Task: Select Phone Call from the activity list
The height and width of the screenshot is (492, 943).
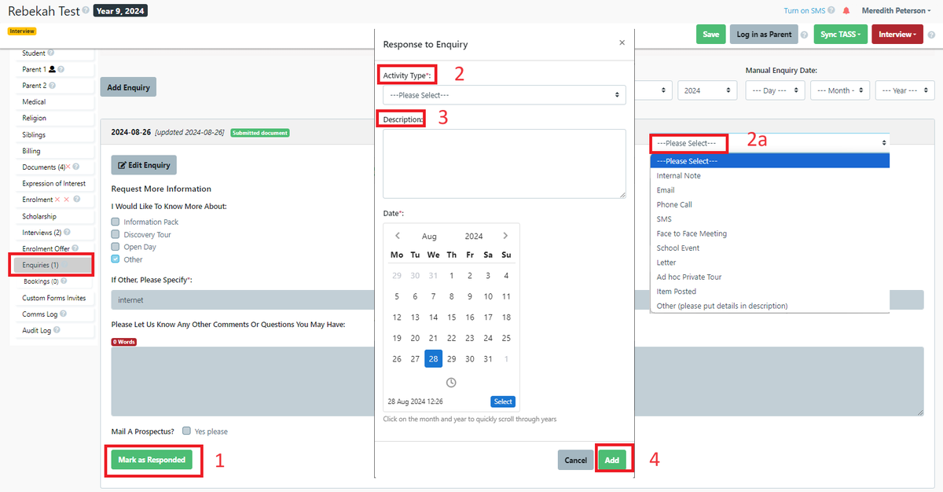Action: (x=674, y=204)
